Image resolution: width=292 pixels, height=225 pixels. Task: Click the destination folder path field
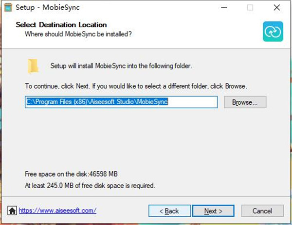121,102
